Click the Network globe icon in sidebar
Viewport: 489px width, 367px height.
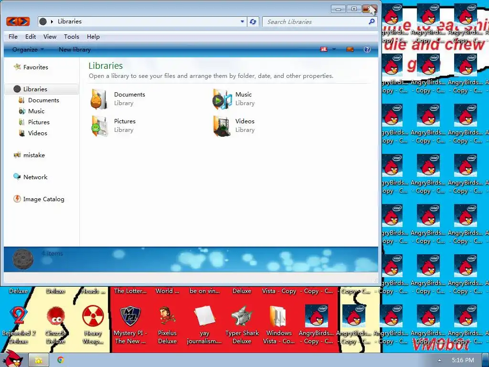tap(17, 177)
